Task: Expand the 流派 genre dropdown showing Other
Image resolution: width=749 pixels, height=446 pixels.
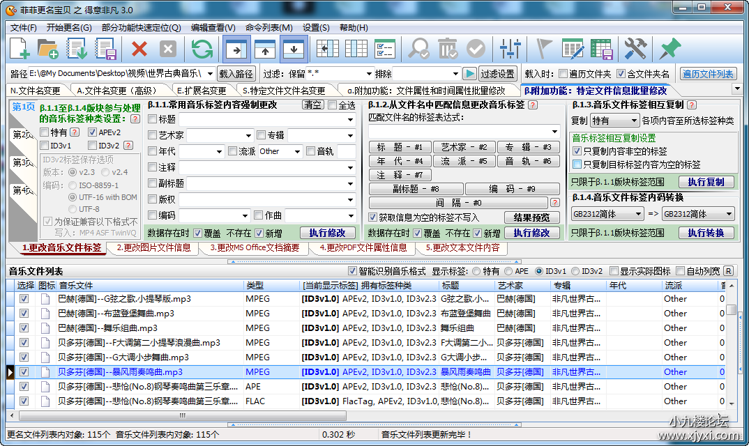Action: coord(298,151)
